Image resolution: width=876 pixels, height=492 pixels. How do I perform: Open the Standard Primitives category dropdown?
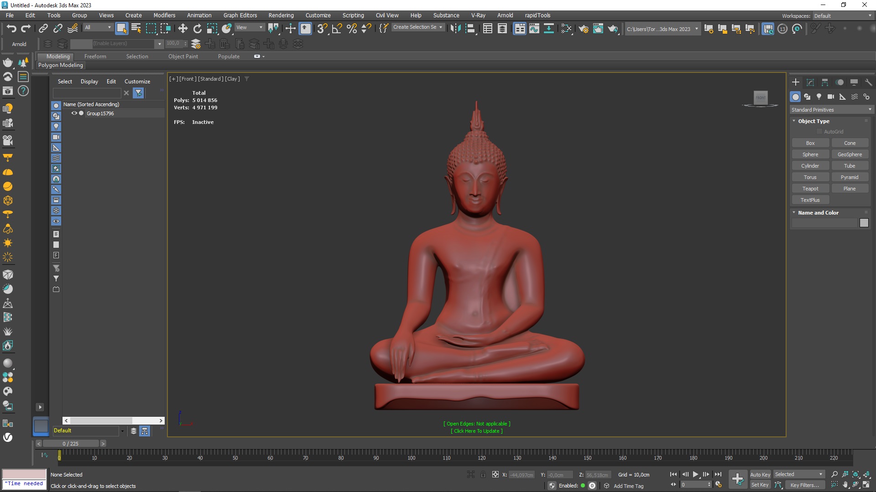(x=831, y=110)
